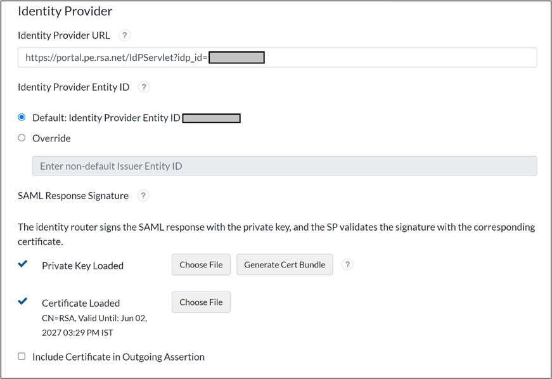
Task: Click the redacted idp_id value in URL
Action: coord(236,58)
